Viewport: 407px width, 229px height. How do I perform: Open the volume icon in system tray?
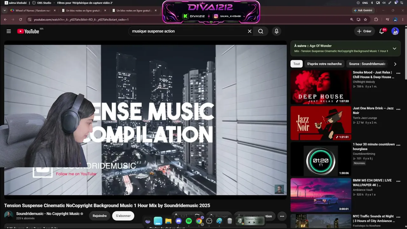(384, 3)
